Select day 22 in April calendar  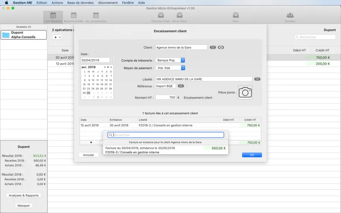pyautogui.click(x=84, y=89)
